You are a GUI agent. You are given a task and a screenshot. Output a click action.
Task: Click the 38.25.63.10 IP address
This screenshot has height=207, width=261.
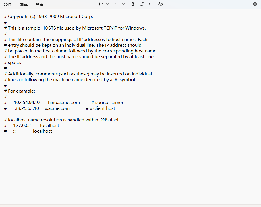point(27,108)
